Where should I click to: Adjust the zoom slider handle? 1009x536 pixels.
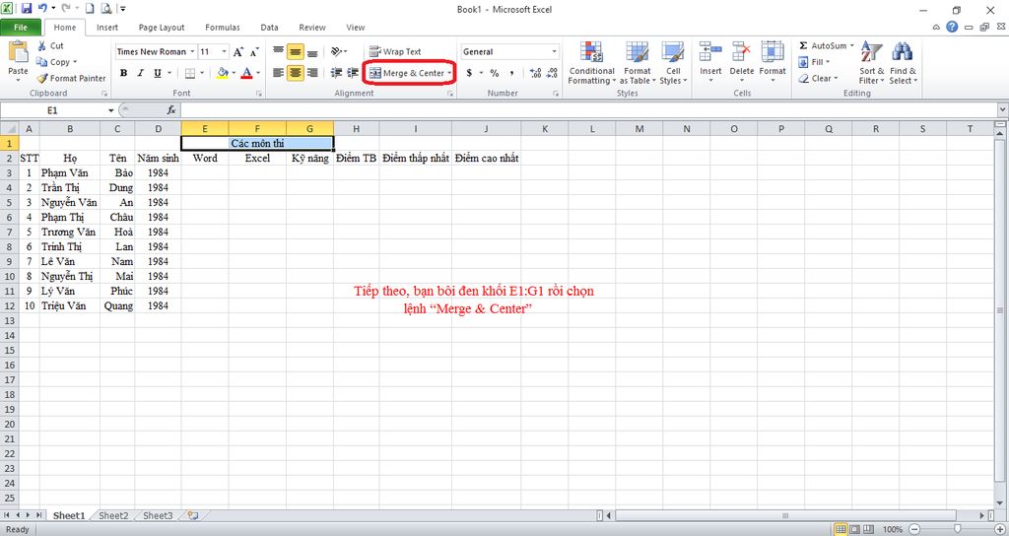(x=958, y=529)
